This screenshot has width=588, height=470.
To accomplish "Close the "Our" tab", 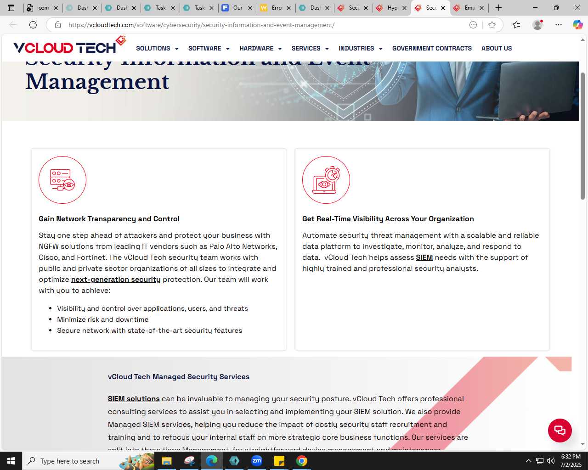I will click(251, 8).
